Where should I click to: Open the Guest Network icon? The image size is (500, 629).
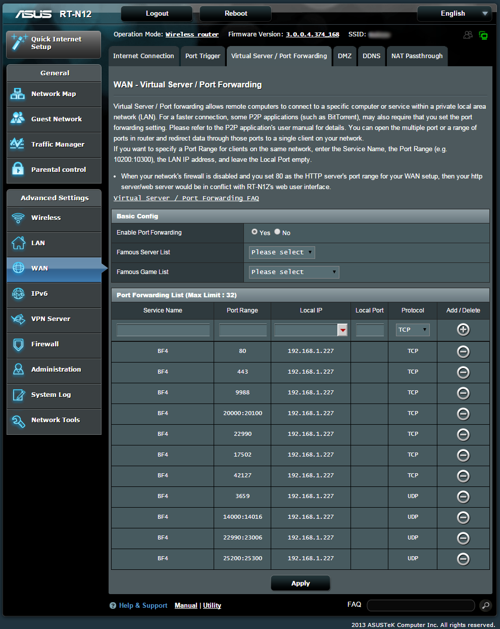18,118
